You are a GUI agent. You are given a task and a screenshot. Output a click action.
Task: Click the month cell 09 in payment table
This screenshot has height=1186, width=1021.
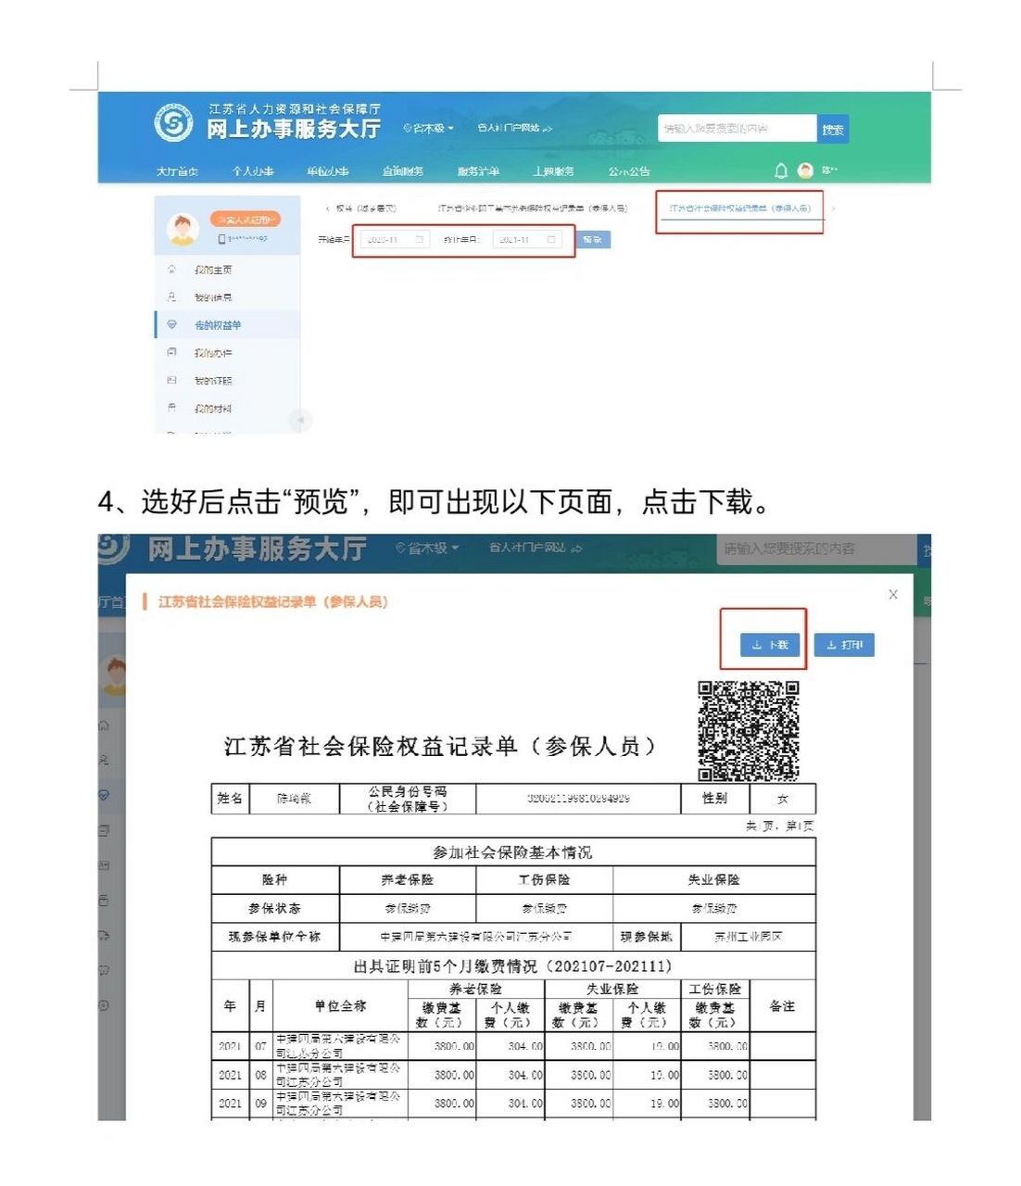(261, 1104)
